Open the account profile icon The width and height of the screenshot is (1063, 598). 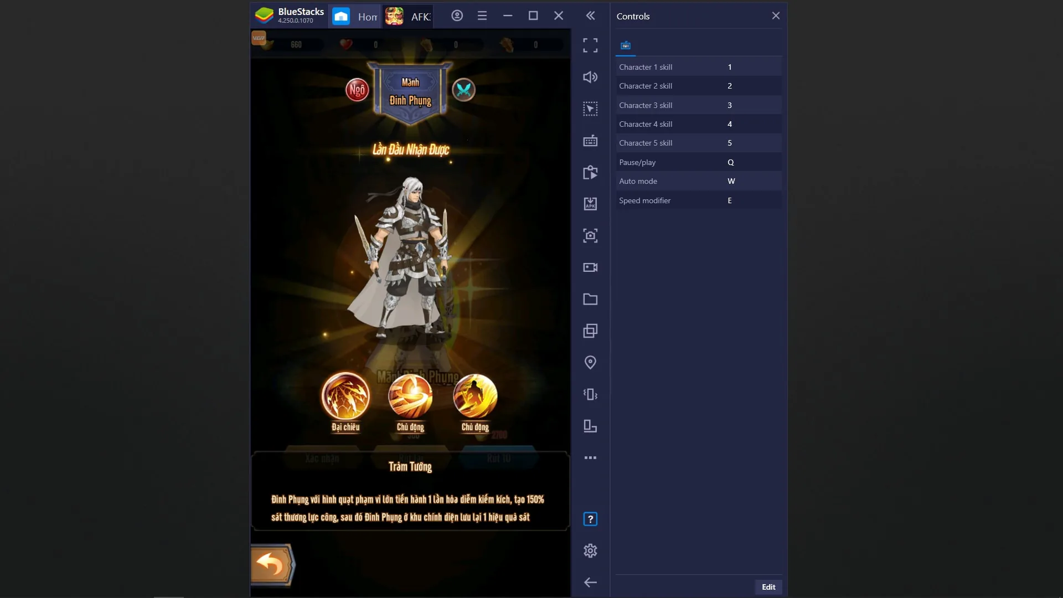point(457,16)
